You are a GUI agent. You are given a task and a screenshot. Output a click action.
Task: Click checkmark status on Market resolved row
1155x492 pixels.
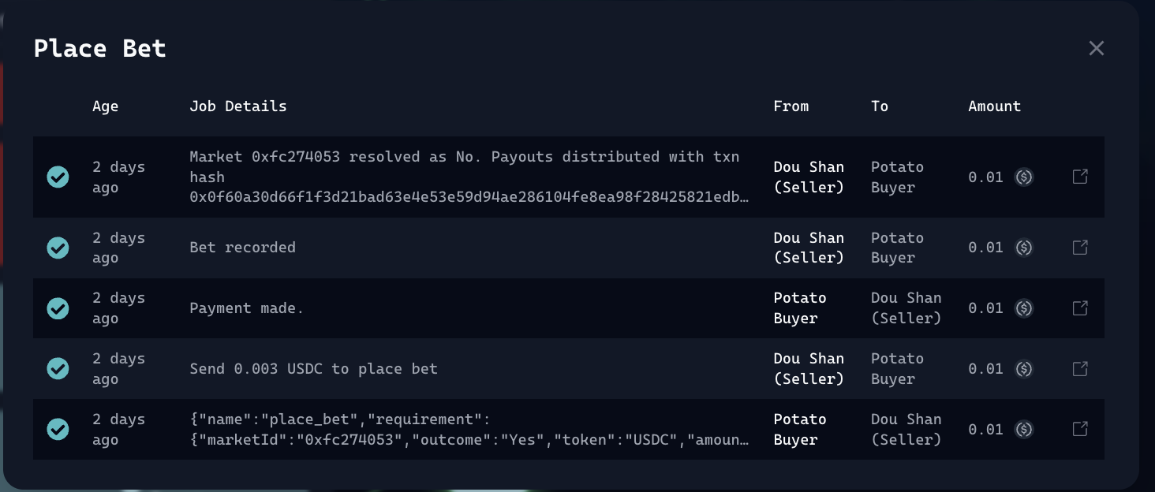tap(58, 177)
